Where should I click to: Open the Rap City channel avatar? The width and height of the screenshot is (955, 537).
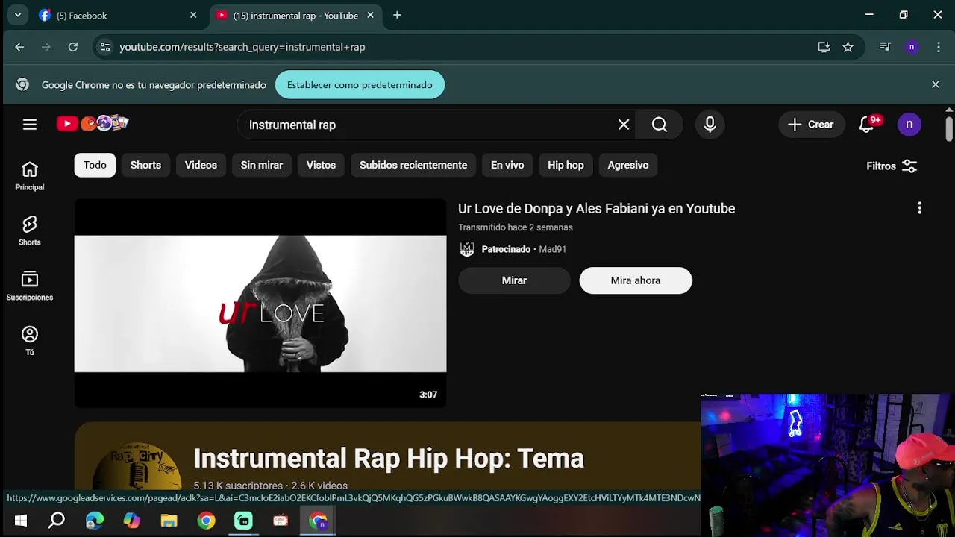[138, 468]
